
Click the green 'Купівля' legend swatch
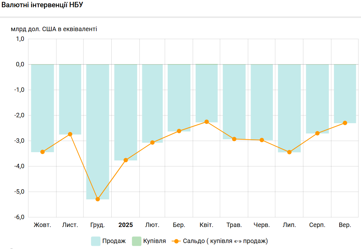pyautogui.click(x=137, y=241)
